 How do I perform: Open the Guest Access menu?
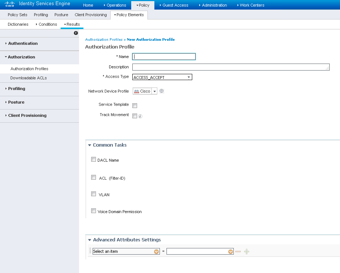coord(174,5)
